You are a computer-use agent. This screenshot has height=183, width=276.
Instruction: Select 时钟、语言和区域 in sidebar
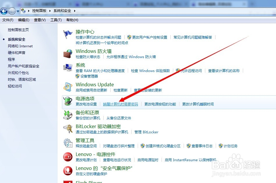[22, 80]
